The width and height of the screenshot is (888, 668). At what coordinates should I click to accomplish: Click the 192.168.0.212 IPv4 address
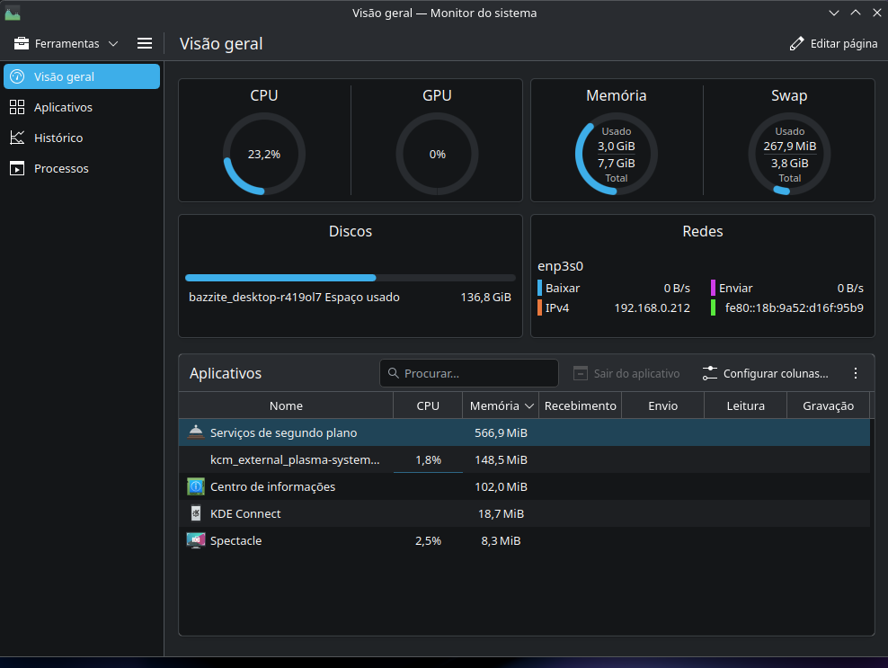tap(652, 308)
